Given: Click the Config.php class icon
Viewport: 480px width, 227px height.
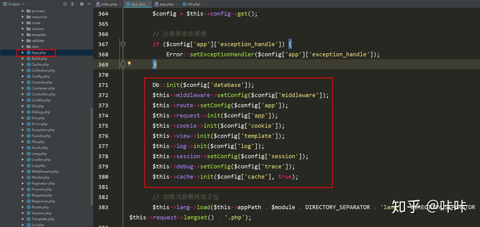Looking at the screenshot, I should [29, 76].
